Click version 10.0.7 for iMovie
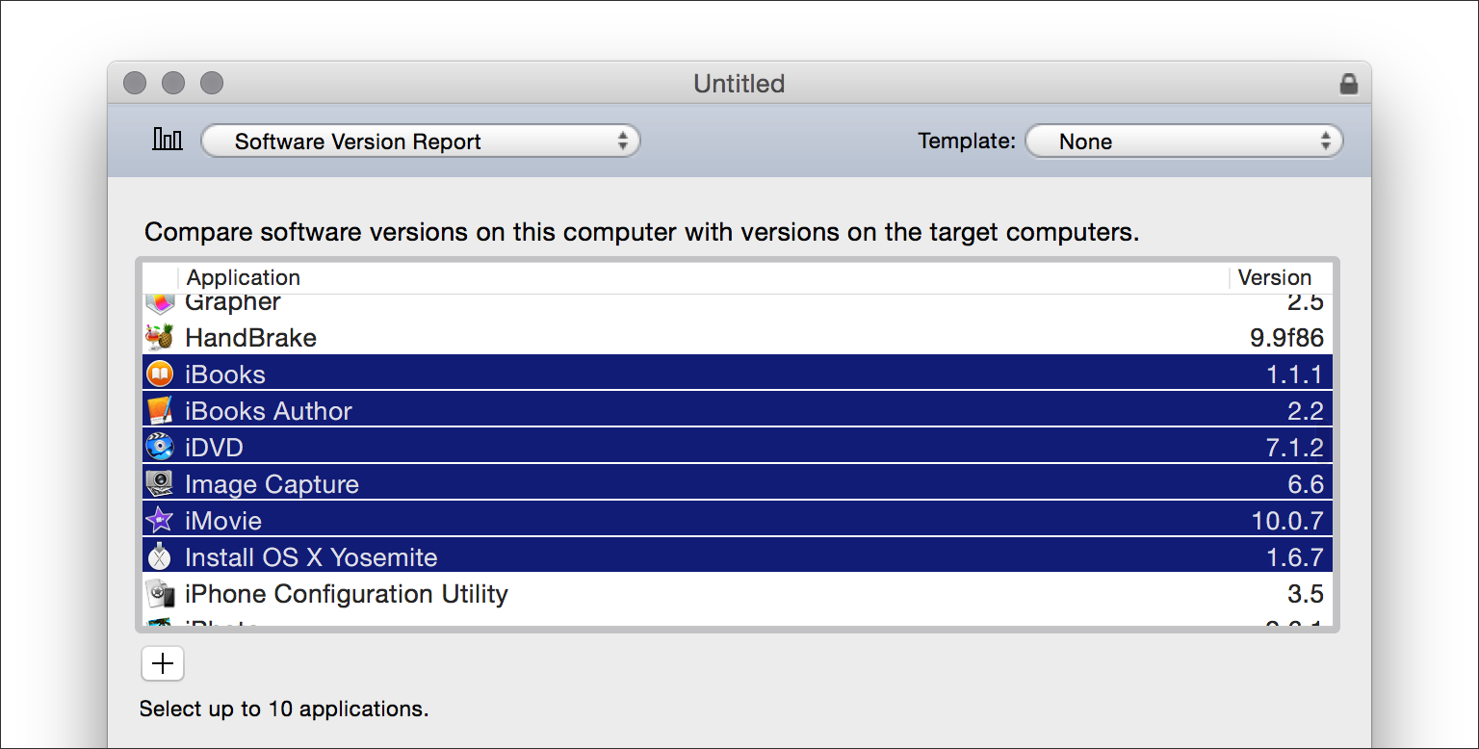This screenshot has height=749, width=1479. [x=1287, y=521]
